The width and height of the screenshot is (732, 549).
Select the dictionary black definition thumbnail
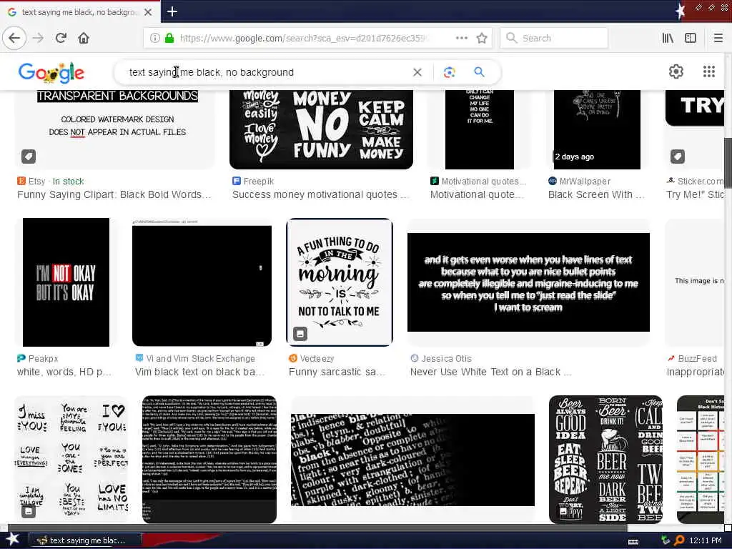click(x=412, y=460)
